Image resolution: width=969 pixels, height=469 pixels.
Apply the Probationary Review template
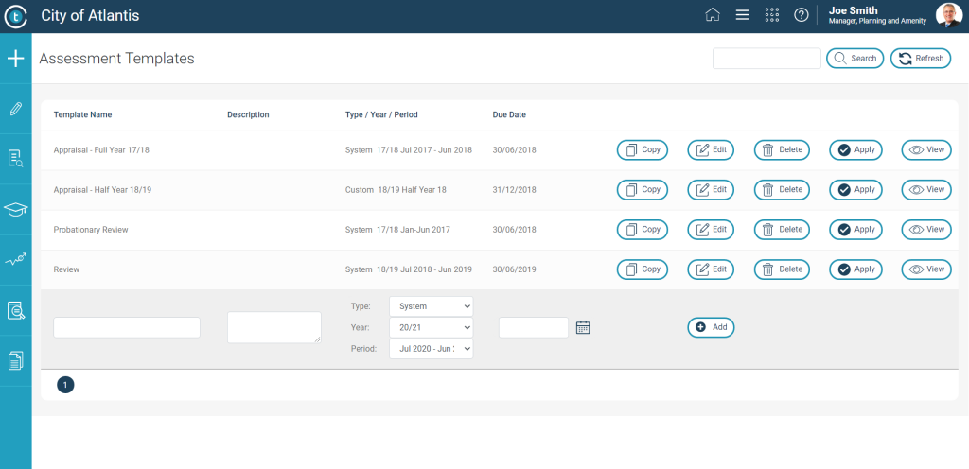pos(855,230)
